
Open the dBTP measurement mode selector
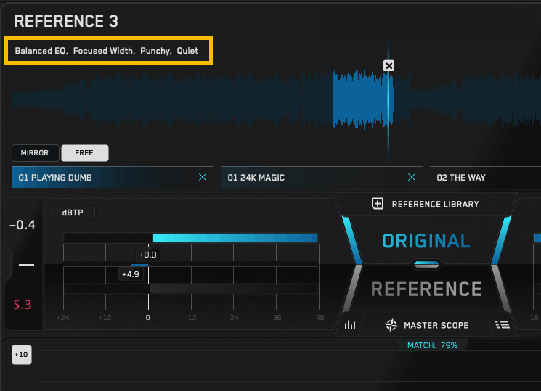point(73,213)
